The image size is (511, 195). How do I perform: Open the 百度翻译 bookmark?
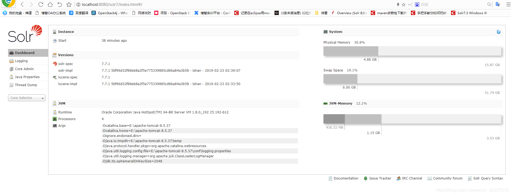click(x=79, y=13)
